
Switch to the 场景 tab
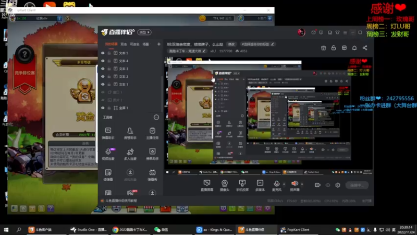146,44
